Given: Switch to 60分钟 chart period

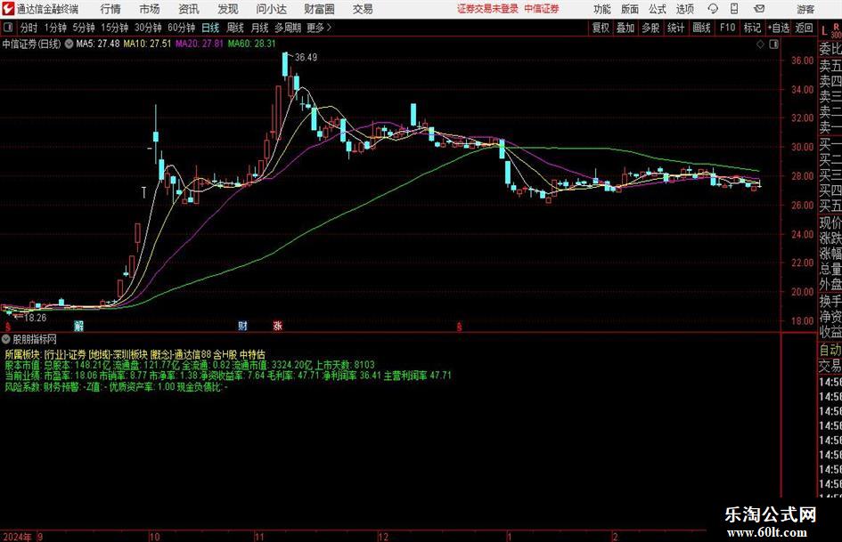Looking at the screenshot, I should 182,28.
